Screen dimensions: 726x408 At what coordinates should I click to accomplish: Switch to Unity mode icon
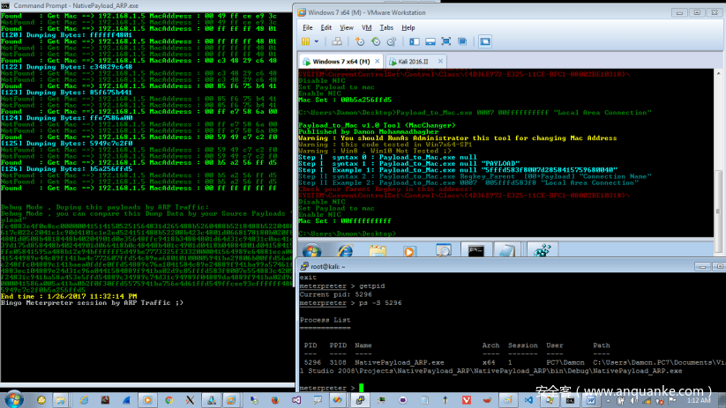(x=462, y=41)
